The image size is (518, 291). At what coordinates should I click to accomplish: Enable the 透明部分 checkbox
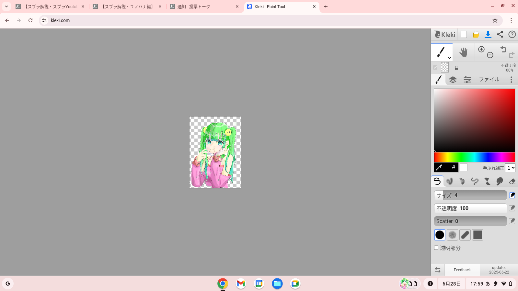(436, 248)
